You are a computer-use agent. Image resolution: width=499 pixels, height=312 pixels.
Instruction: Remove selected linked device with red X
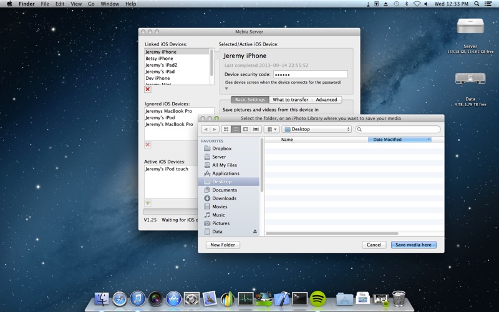click(148, 89)
